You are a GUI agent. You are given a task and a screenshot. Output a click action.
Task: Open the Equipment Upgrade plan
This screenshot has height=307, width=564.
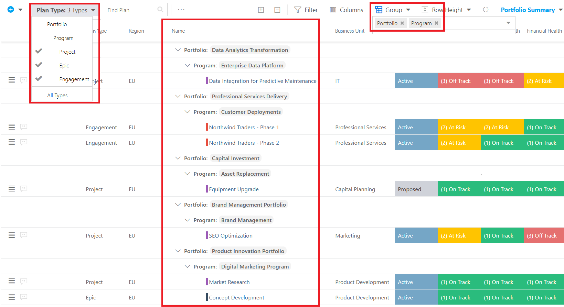pos(234,189)
